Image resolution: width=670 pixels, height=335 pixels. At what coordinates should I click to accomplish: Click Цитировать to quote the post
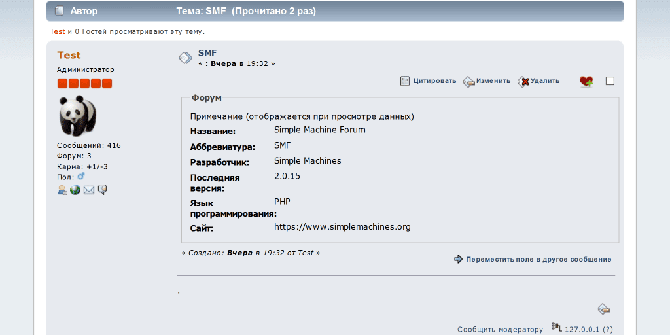(x=428, y=81)
